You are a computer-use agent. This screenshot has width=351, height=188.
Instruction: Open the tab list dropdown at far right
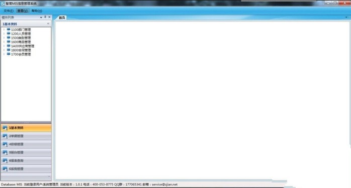(346, 17)
